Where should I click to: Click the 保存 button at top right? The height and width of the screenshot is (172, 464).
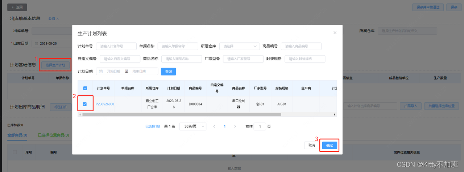click(454, 7)
